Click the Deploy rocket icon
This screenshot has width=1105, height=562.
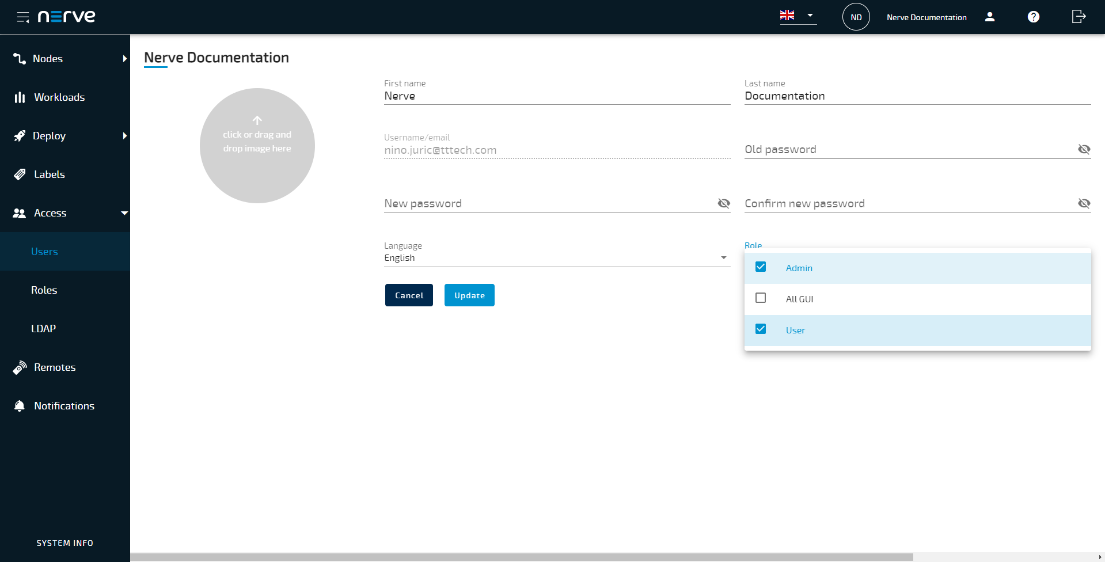[19, 135]
